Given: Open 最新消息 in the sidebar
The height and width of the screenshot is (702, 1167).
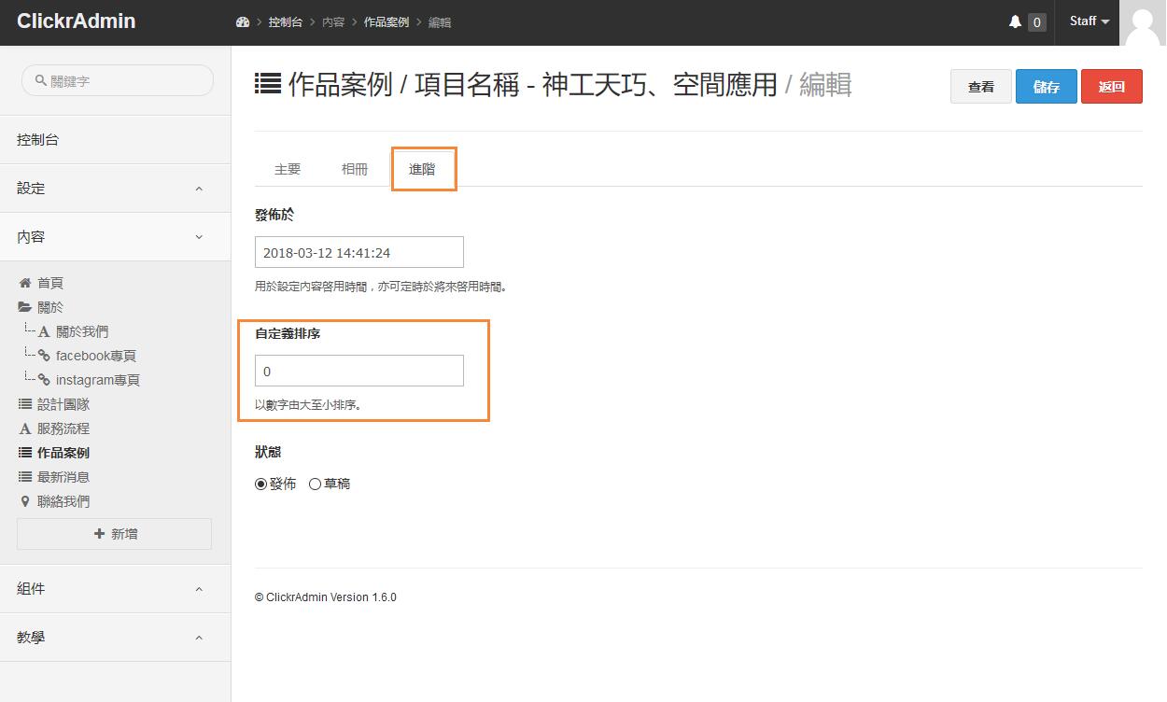Looking at the screenshot, I should click(63, 477).
